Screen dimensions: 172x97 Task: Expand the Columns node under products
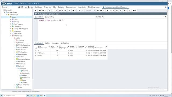[x=19, y=71]
